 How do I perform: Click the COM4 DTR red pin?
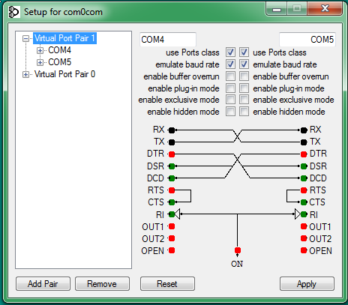[172, 154]
